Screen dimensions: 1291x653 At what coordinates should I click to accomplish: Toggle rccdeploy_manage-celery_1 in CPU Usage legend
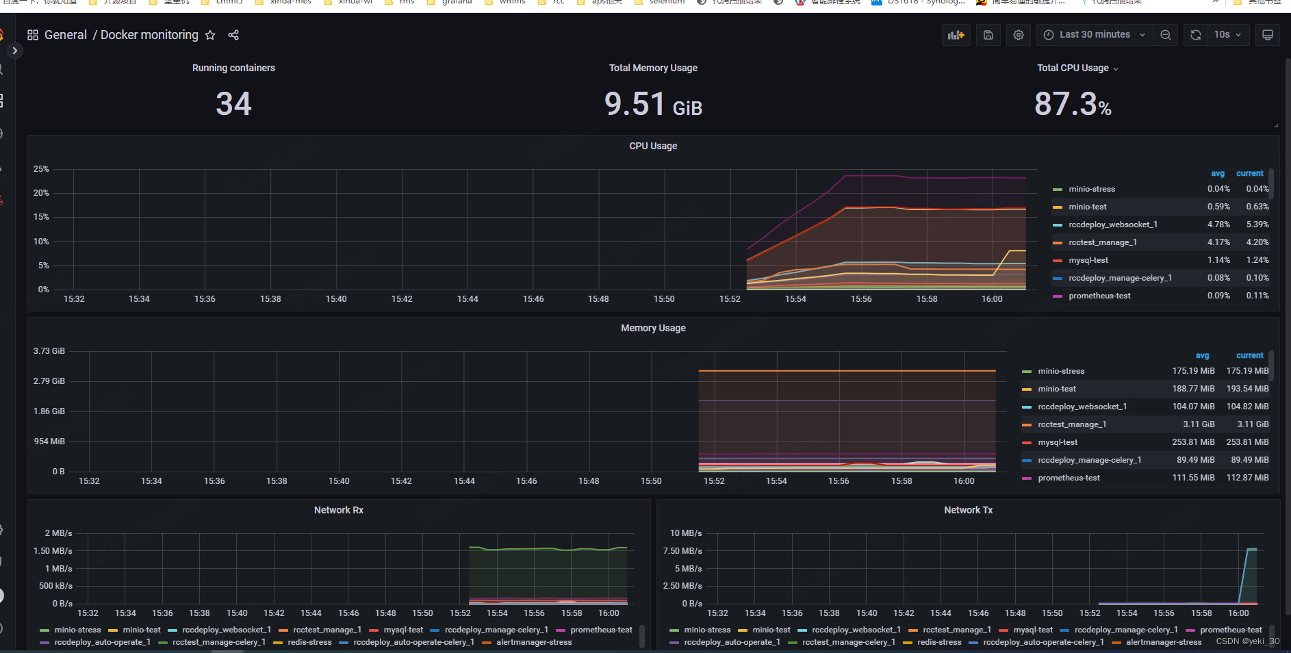pyautogui.click(x=1121, y=278)
